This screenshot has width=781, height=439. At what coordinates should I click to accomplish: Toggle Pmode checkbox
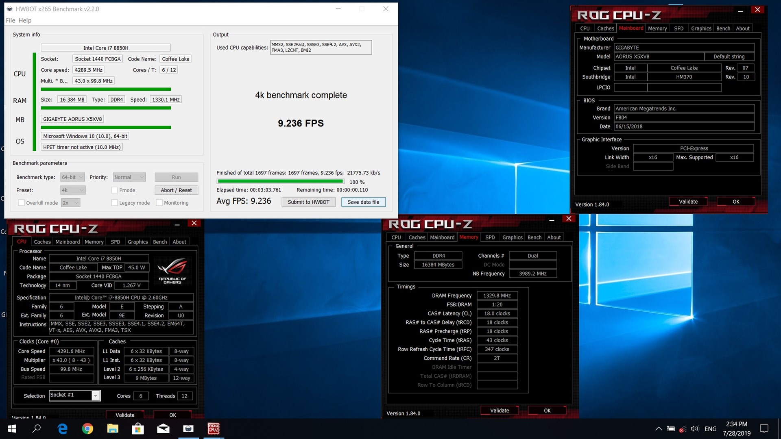click(114, 190)
